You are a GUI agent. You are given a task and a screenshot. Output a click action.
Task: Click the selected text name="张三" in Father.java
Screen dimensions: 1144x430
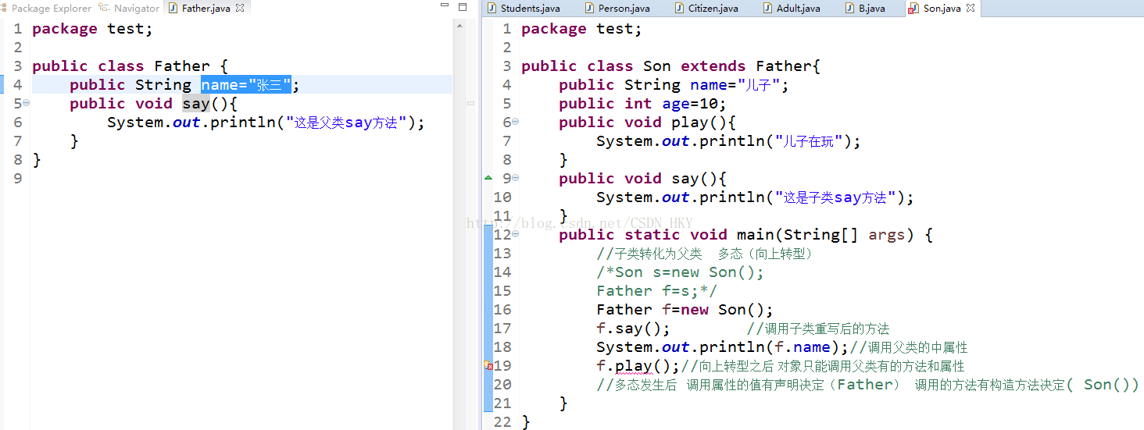coord(246,84)
